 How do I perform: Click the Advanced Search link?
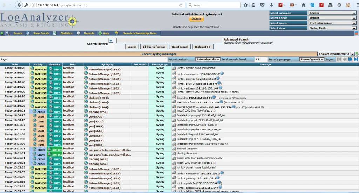pos(236,39)
